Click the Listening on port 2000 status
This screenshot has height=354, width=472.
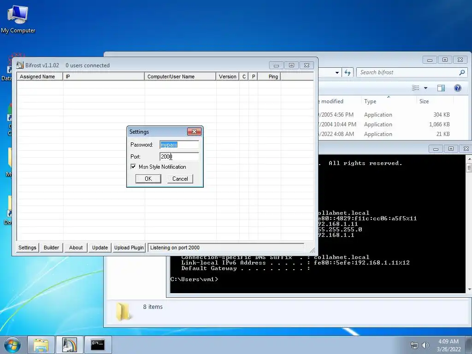[226, 248]
